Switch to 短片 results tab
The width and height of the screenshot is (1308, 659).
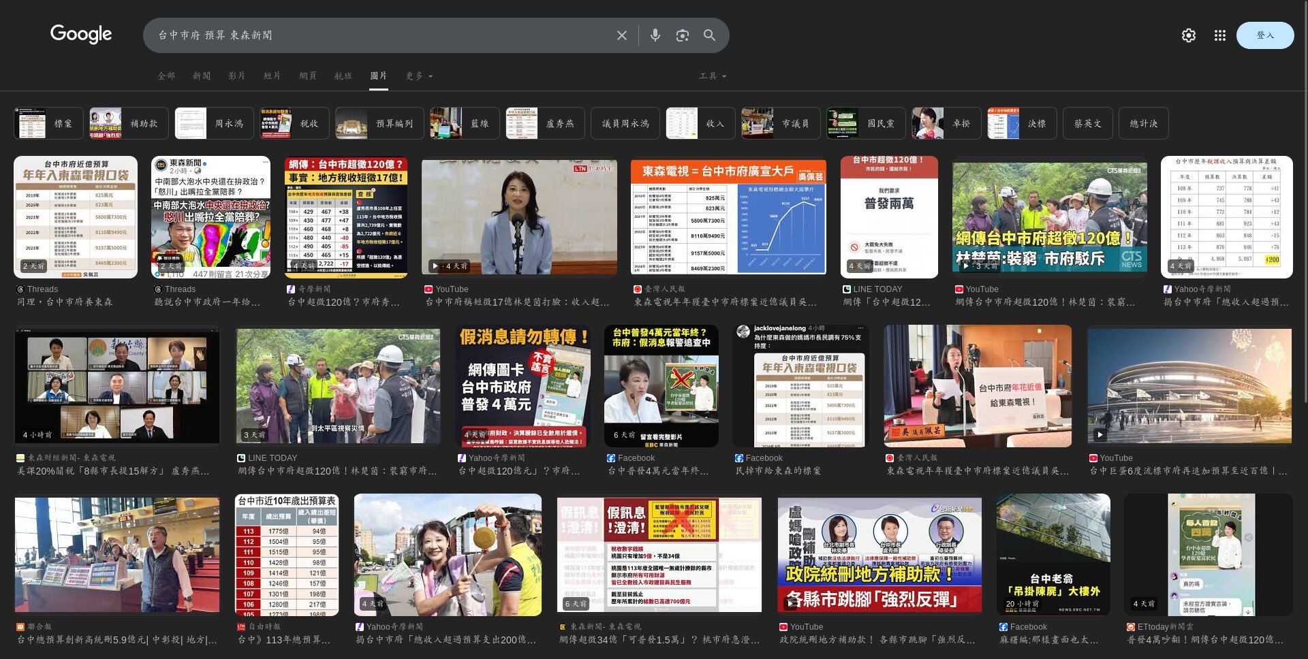pos(272,76)
